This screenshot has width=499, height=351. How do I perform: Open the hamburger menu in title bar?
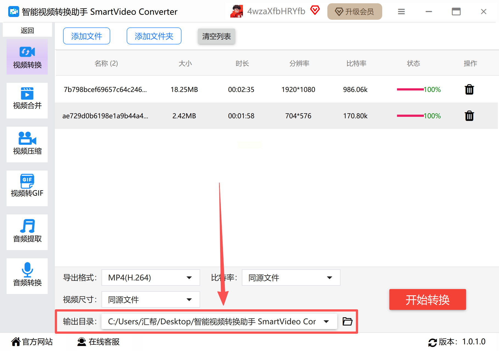point(401,12)
